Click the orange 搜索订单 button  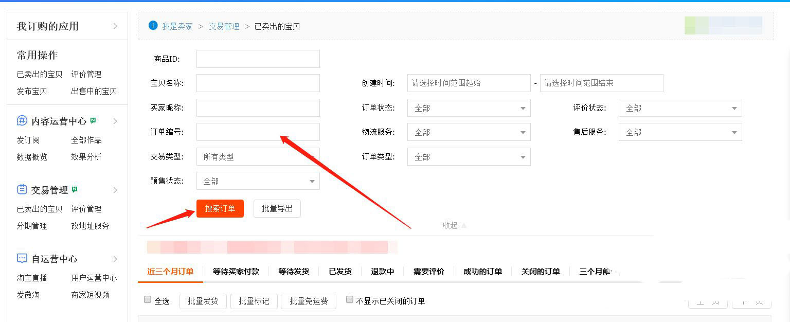220,208
